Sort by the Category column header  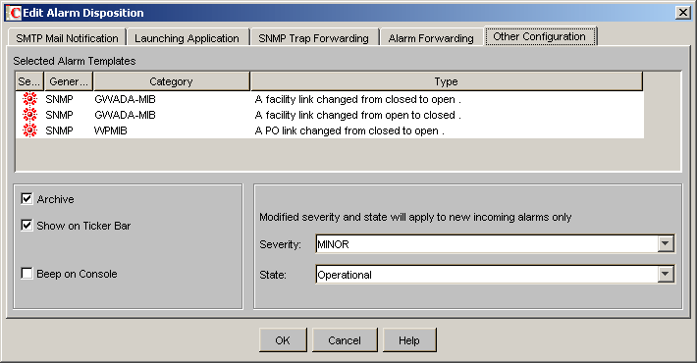[x=171, y=81]
